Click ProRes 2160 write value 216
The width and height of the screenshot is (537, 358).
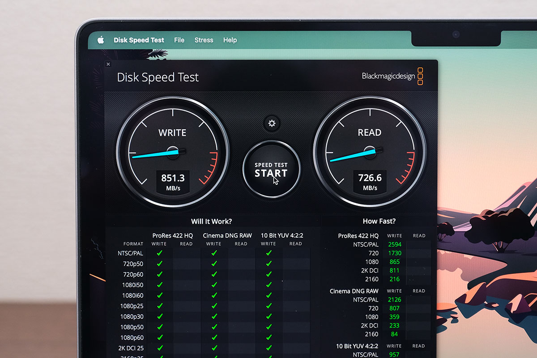[395, 279]
